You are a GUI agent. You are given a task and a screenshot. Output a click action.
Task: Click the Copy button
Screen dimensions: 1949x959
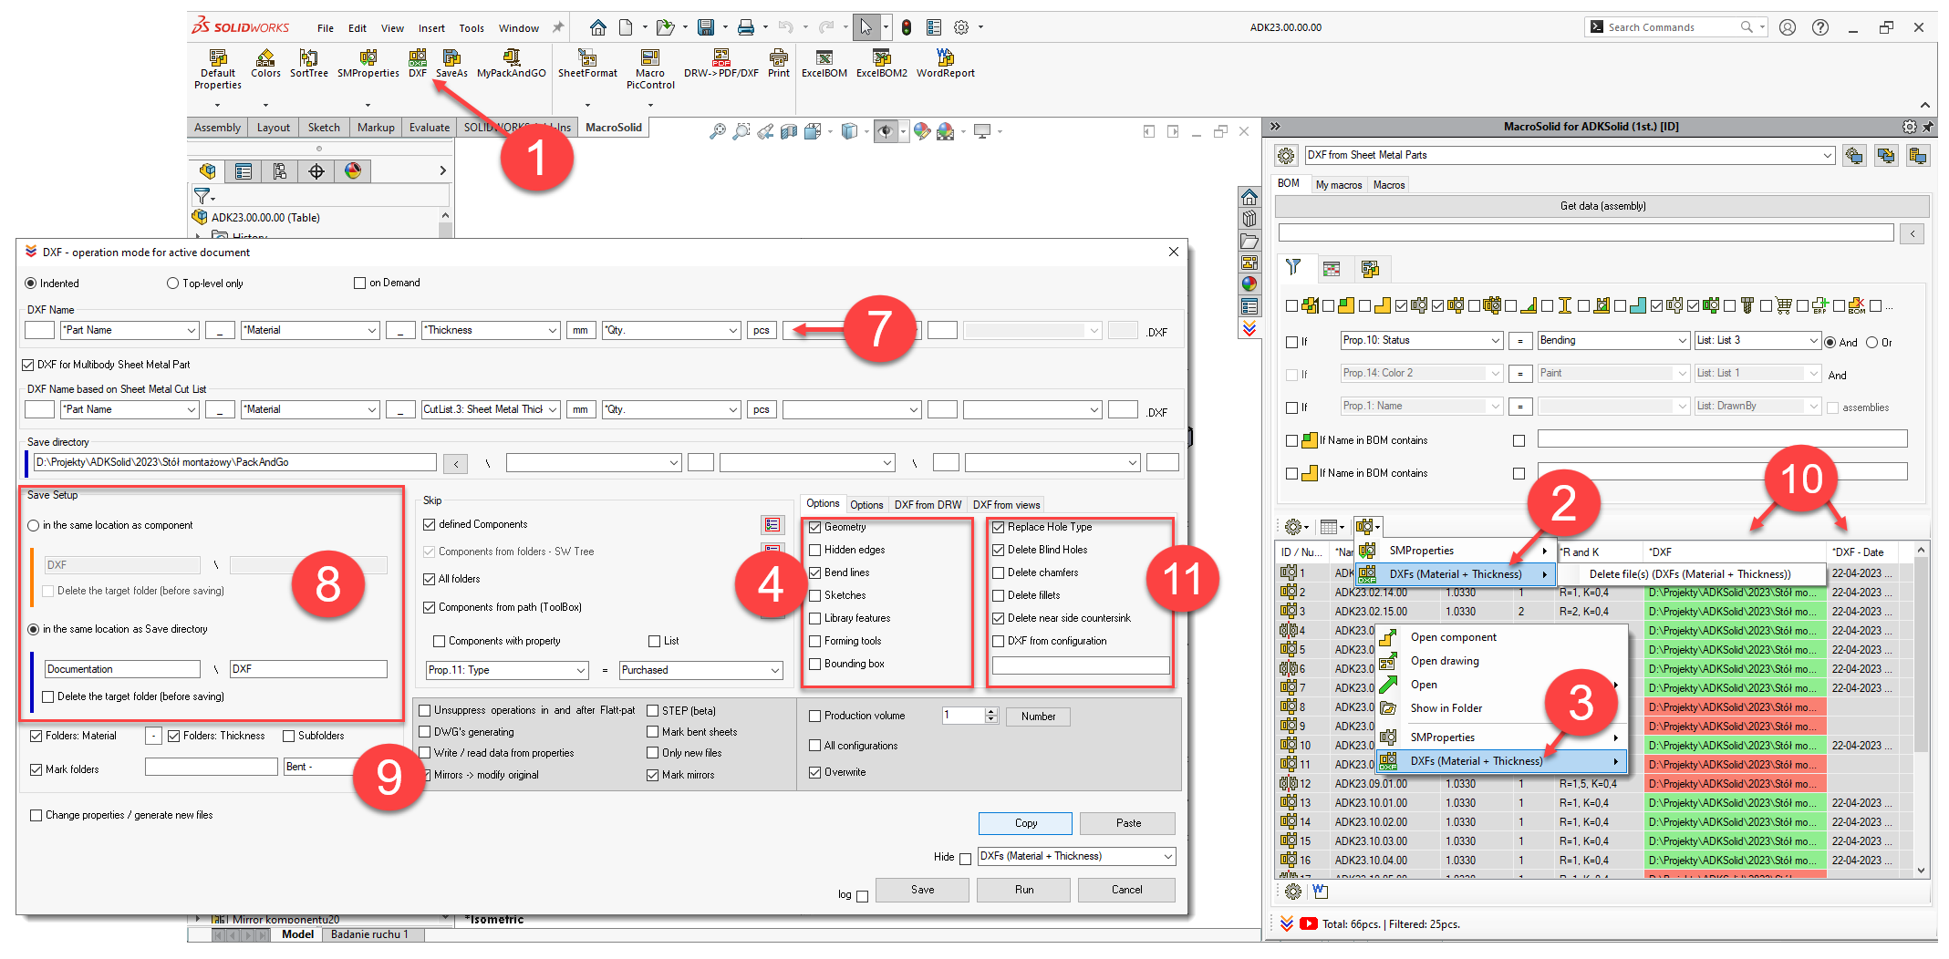[x=1026, y=823]
